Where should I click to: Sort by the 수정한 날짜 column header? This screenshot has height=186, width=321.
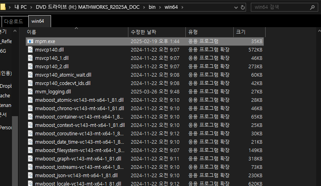pyautogui.click(x=144, y=32)
